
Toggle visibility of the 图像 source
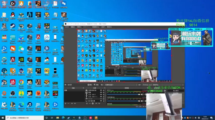tap(101, 92)
